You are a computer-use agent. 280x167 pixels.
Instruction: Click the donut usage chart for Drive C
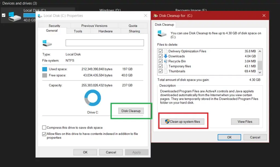pyautogui.click(x=92, y=98)
